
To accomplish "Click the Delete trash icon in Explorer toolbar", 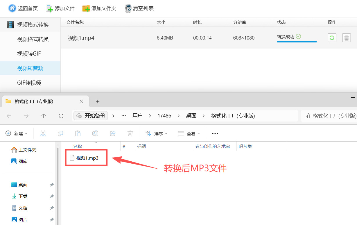I will click(x=130, y=133).
